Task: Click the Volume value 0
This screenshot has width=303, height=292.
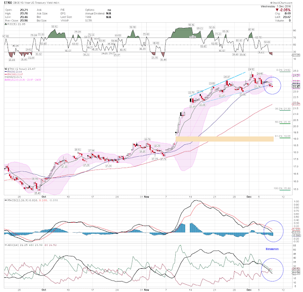Action: coord(290,20)
